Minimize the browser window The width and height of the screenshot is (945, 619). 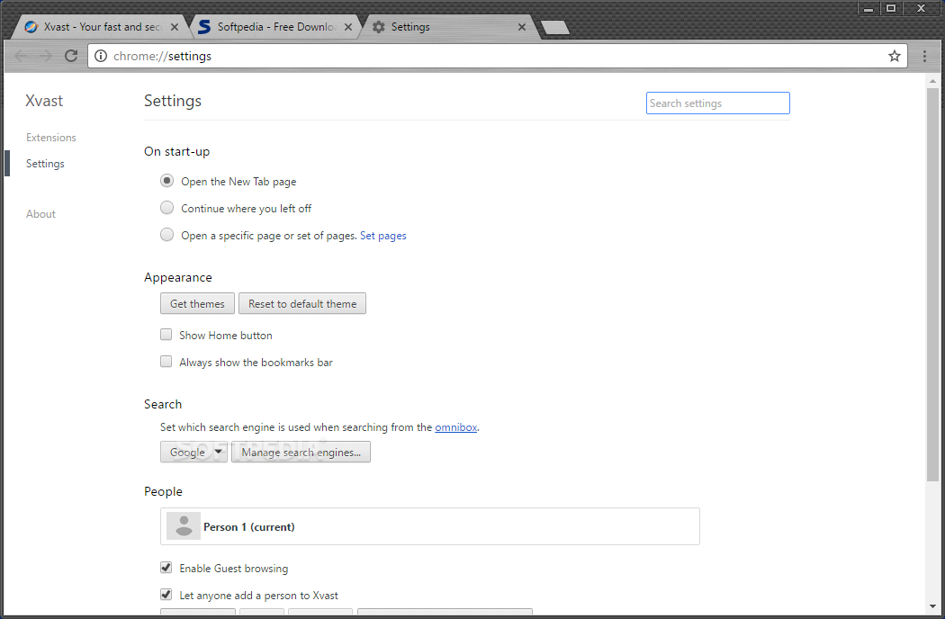[x=868, y=8]
